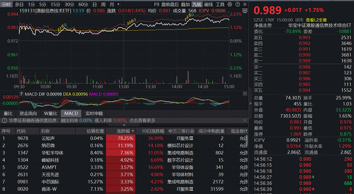The height and width of the screenshot is (194, 354).
Task: Toggle 九转 indicator overlay
Action: point(197,5)
